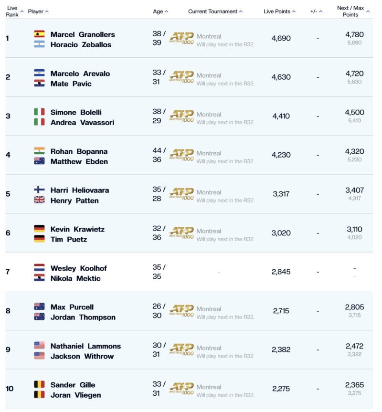
Task: Open Jordan Thompson player profile
Action: click(x=83, y=317)
